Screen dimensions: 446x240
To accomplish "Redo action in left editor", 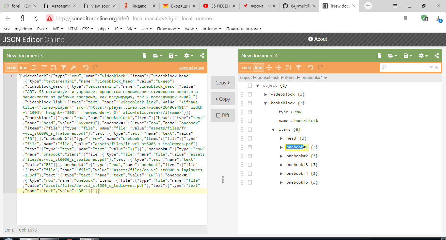I will (95, 67).
